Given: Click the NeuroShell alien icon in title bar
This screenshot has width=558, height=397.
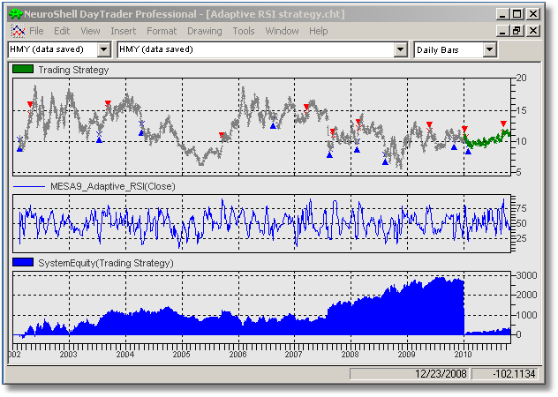Looking at the screenshot, I should 16,14.
